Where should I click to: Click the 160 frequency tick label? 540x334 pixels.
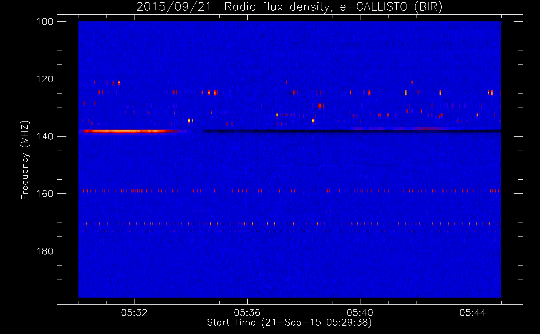click(x=45, y=194)
